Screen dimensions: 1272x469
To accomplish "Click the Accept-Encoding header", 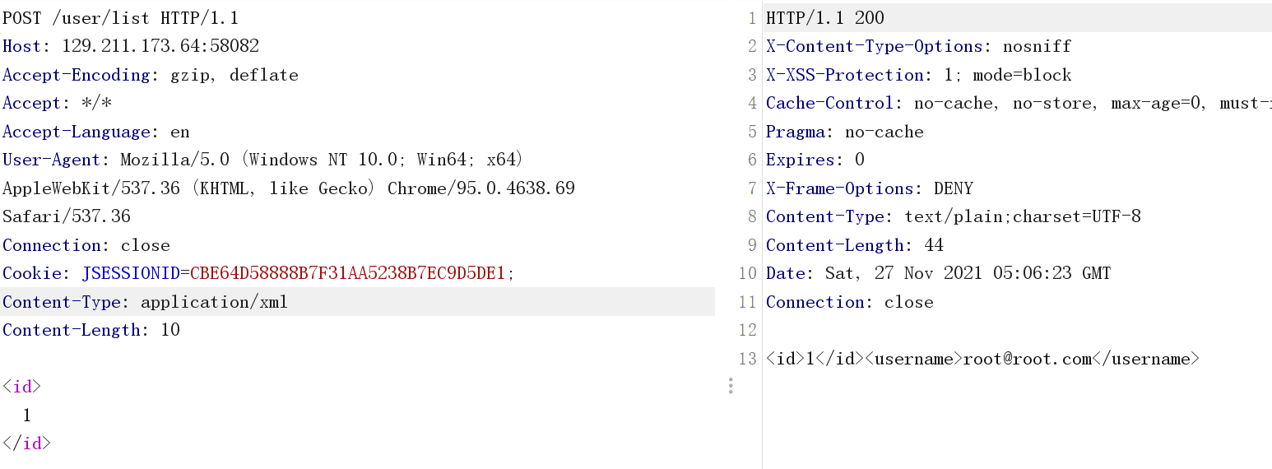I will pos(151,75).
